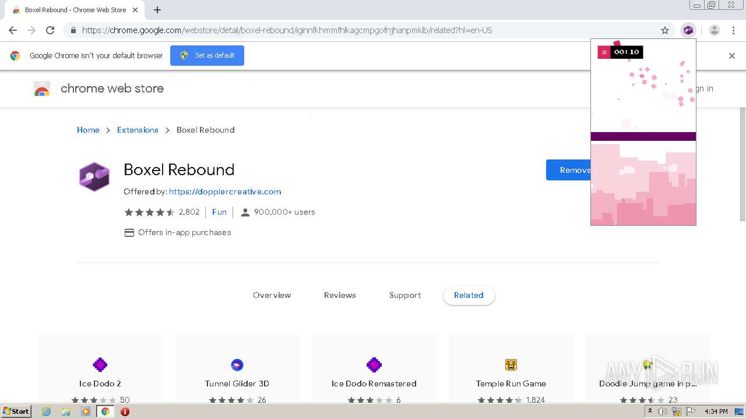Switch to the Support tab
This screenshot has height=419, width=746.
[x=405, y=295]
